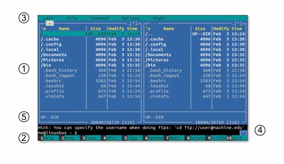Toggle sort order 'n in right panel

148,29
